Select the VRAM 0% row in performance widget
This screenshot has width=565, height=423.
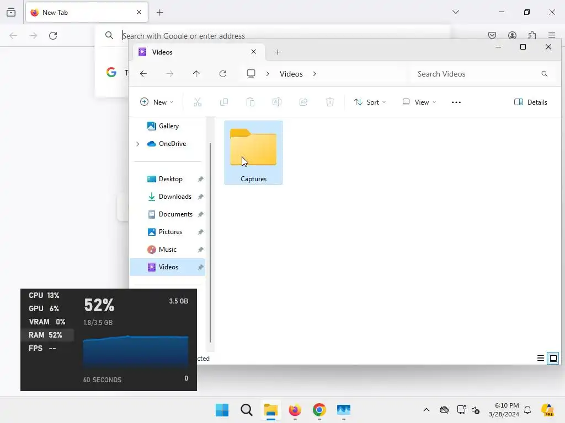(47, 322)
